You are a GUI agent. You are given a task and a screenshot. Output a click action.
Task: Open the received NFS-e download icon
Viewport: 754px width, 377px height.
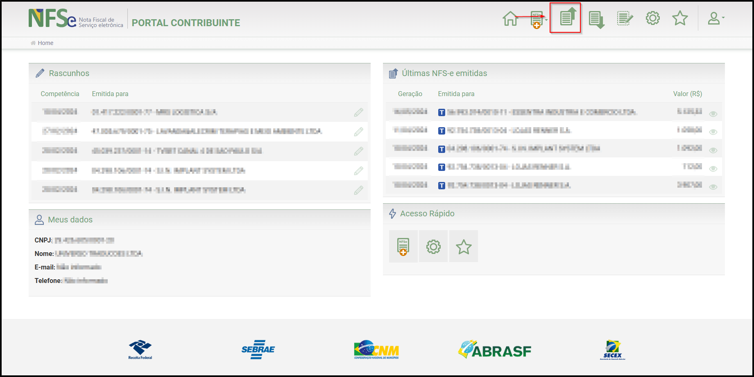click(x=596, y=19)
